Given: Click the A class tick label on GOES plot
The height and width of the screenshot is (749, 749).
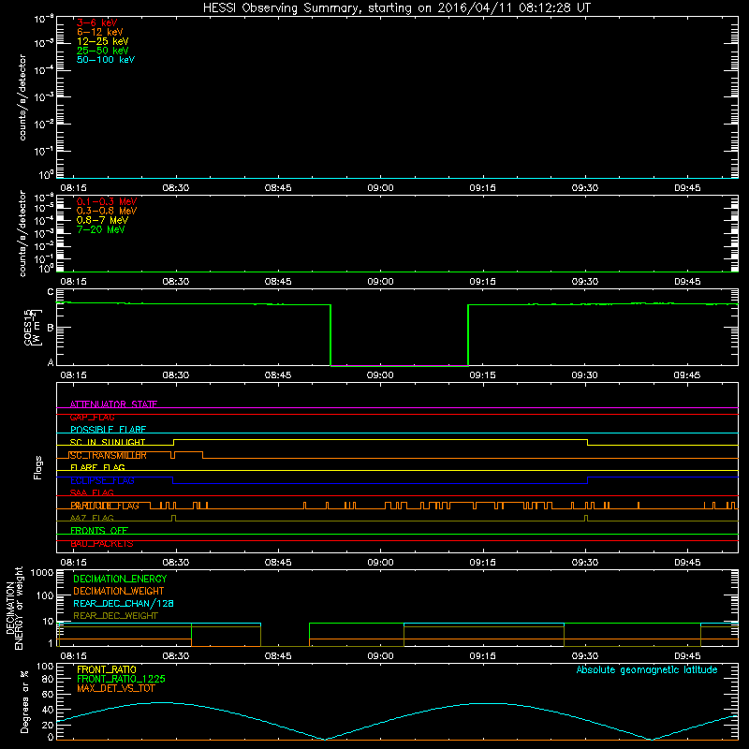Looking at the screenshot, I should coord(51,362).
